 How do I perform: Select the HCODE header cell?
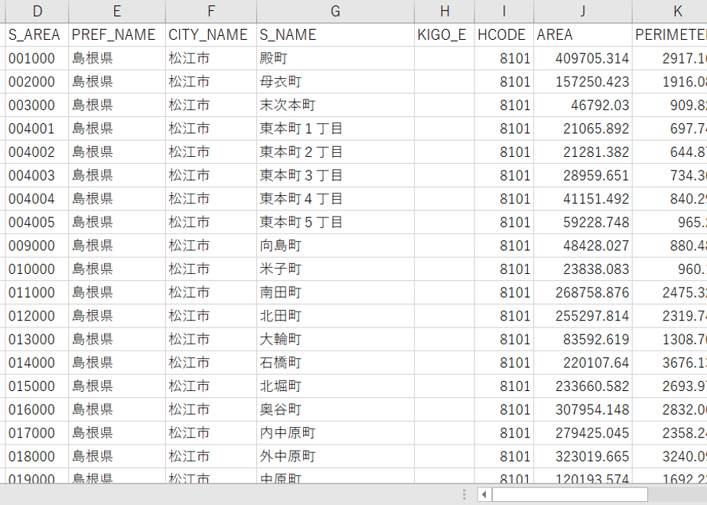coord(504,34)
